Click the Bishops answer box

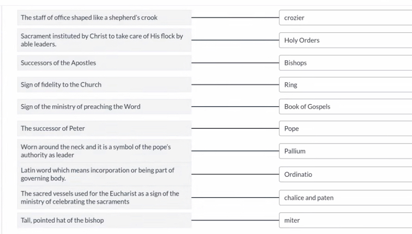(x=345, y=63)
